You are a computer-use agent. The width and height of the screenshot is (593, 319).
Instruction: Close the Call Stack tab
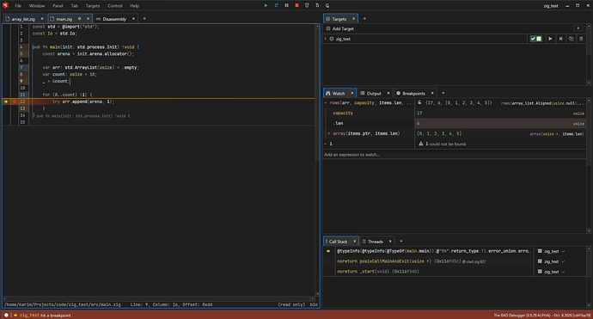point(354,241)
